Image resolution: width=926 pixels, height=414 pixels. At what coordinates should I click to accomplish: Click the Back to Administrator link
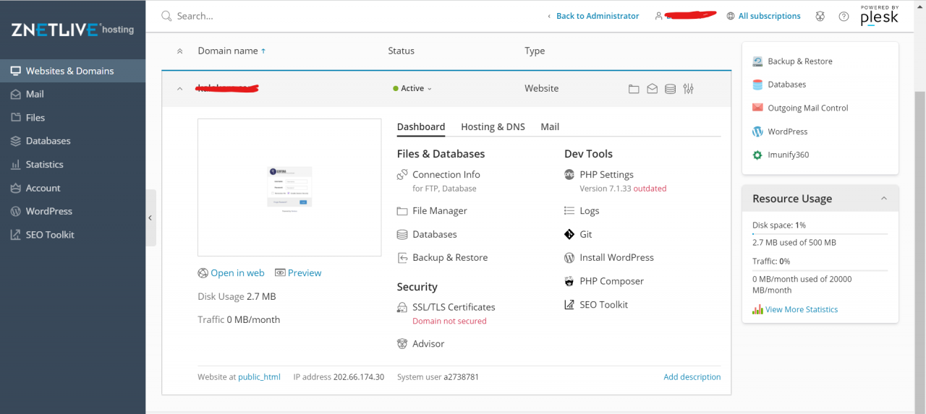click(x=597, y=16)
